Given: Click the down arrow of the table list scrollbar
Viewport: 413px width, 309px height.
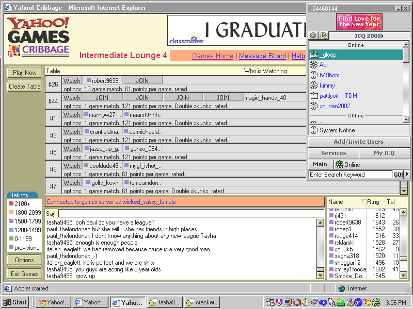Looking at the screenshot, I should click(404, 191).
